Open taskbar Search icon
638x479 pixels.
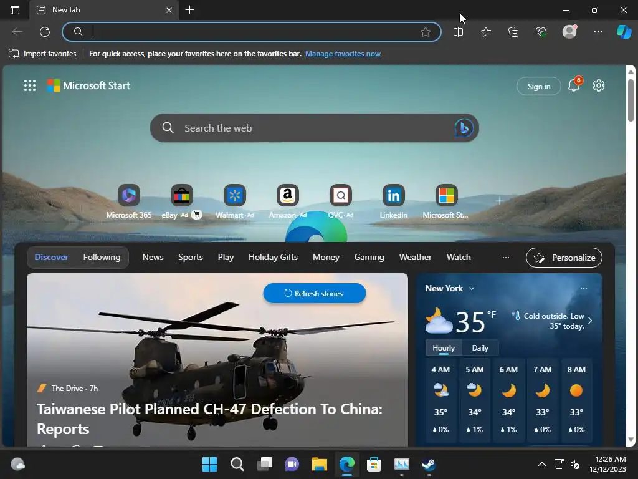click(237, 464)
